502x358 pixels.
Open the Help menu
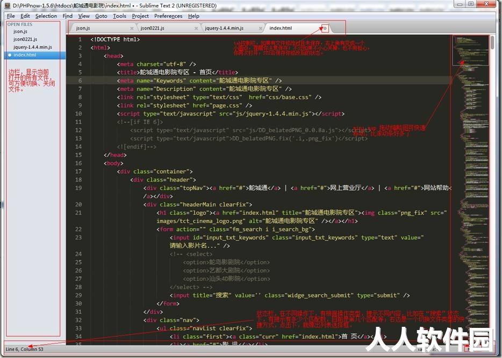coord(193,16)
